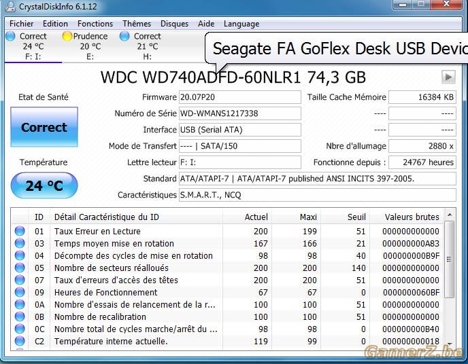Click the status orb for attribute 0A

20,304
